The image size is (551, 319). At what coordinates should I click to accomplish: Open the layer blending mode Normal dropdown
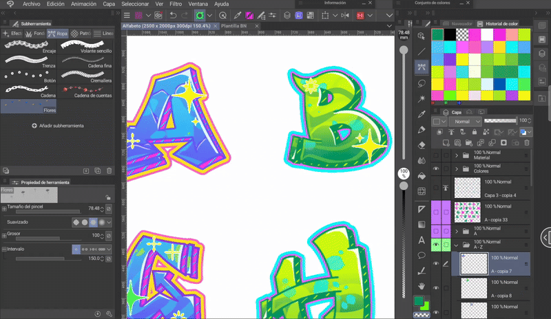coord(465,121)
